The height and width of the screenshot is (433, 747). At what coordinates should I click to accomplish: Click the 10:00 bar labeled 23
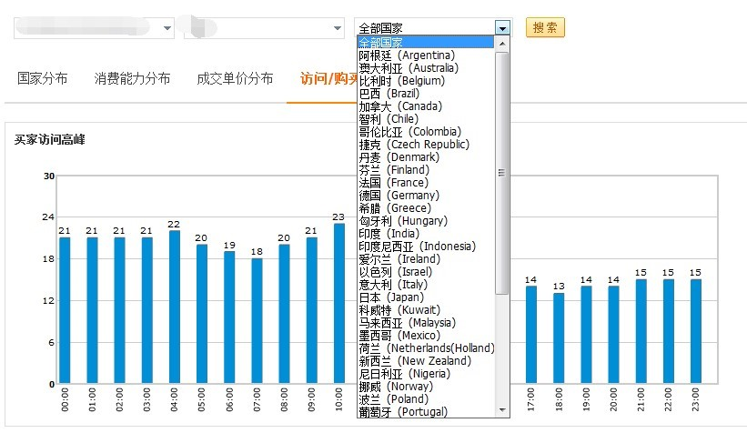(339, 304)
